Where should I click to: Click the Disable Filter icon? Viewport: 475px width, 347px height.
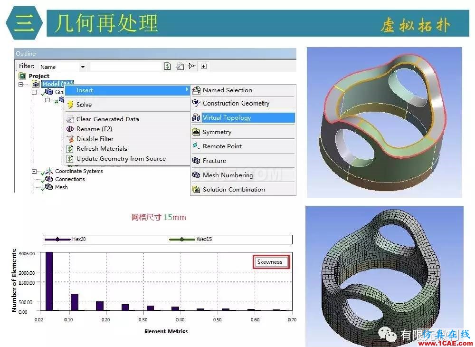(70, 139)
